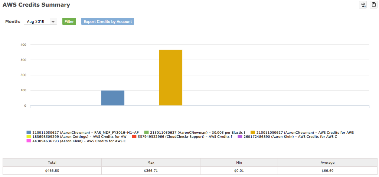Open the Month dropdown showing Aug 2016
The image size is (379, 177).
pyautogui.click(x=40, y=21)
